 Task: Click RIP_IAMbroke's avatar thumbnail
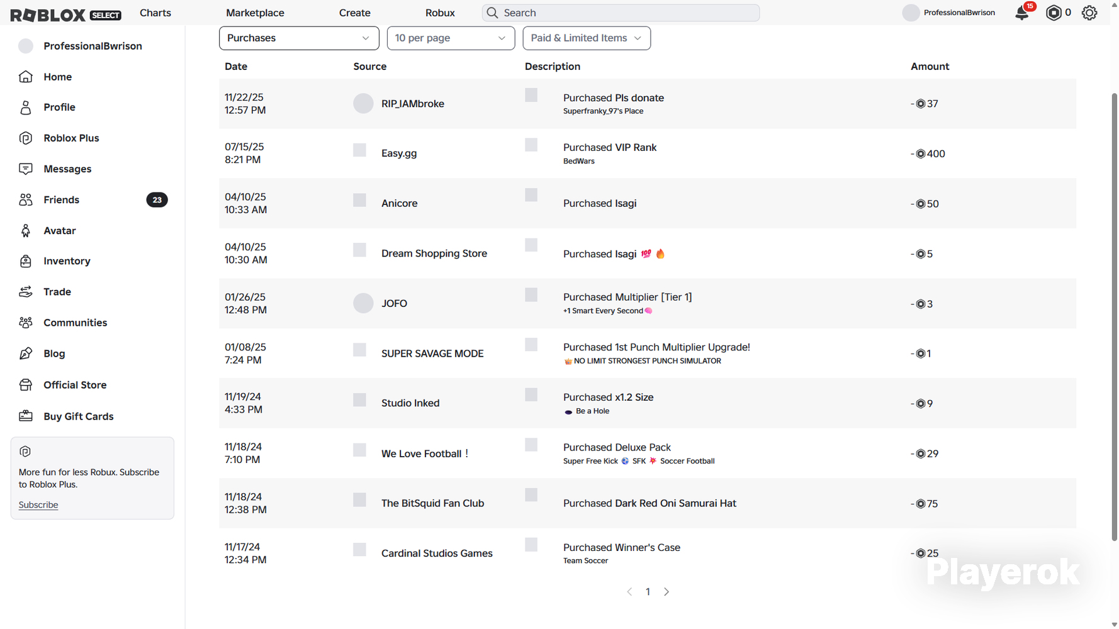(363, 104)
